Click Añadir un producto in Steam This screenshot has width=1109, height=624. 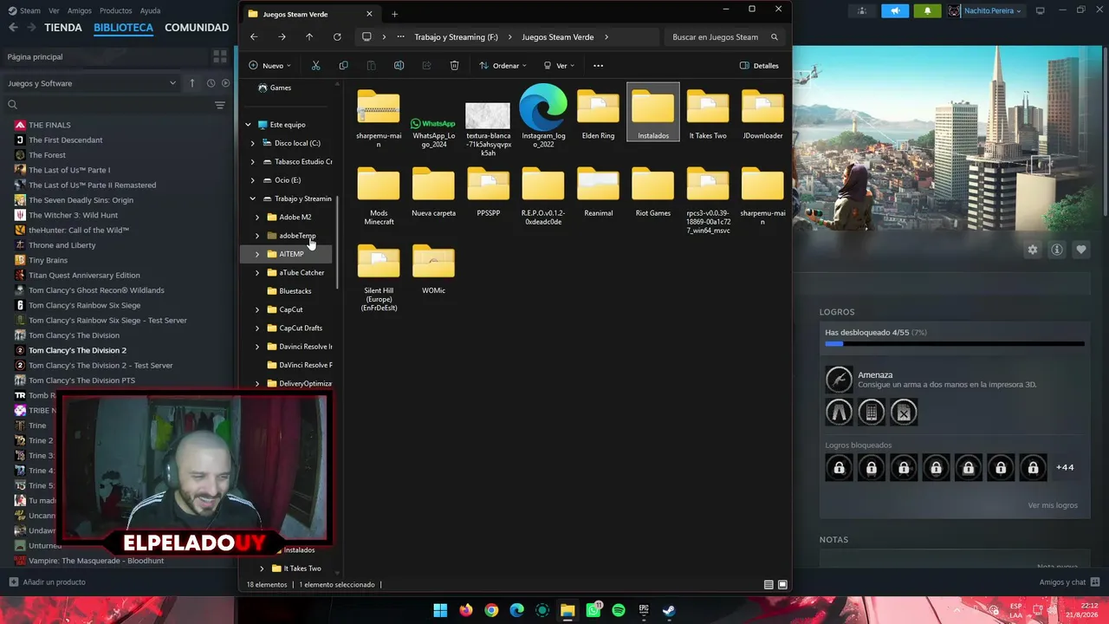click(x=48, y=582)
